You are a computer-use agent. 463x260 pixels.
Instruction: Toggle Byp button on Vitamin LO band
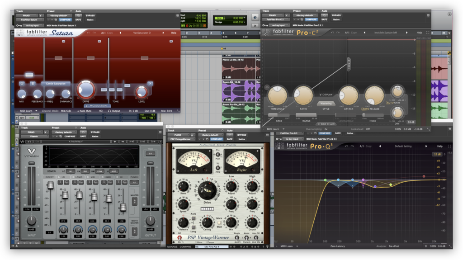pos(66,182)
